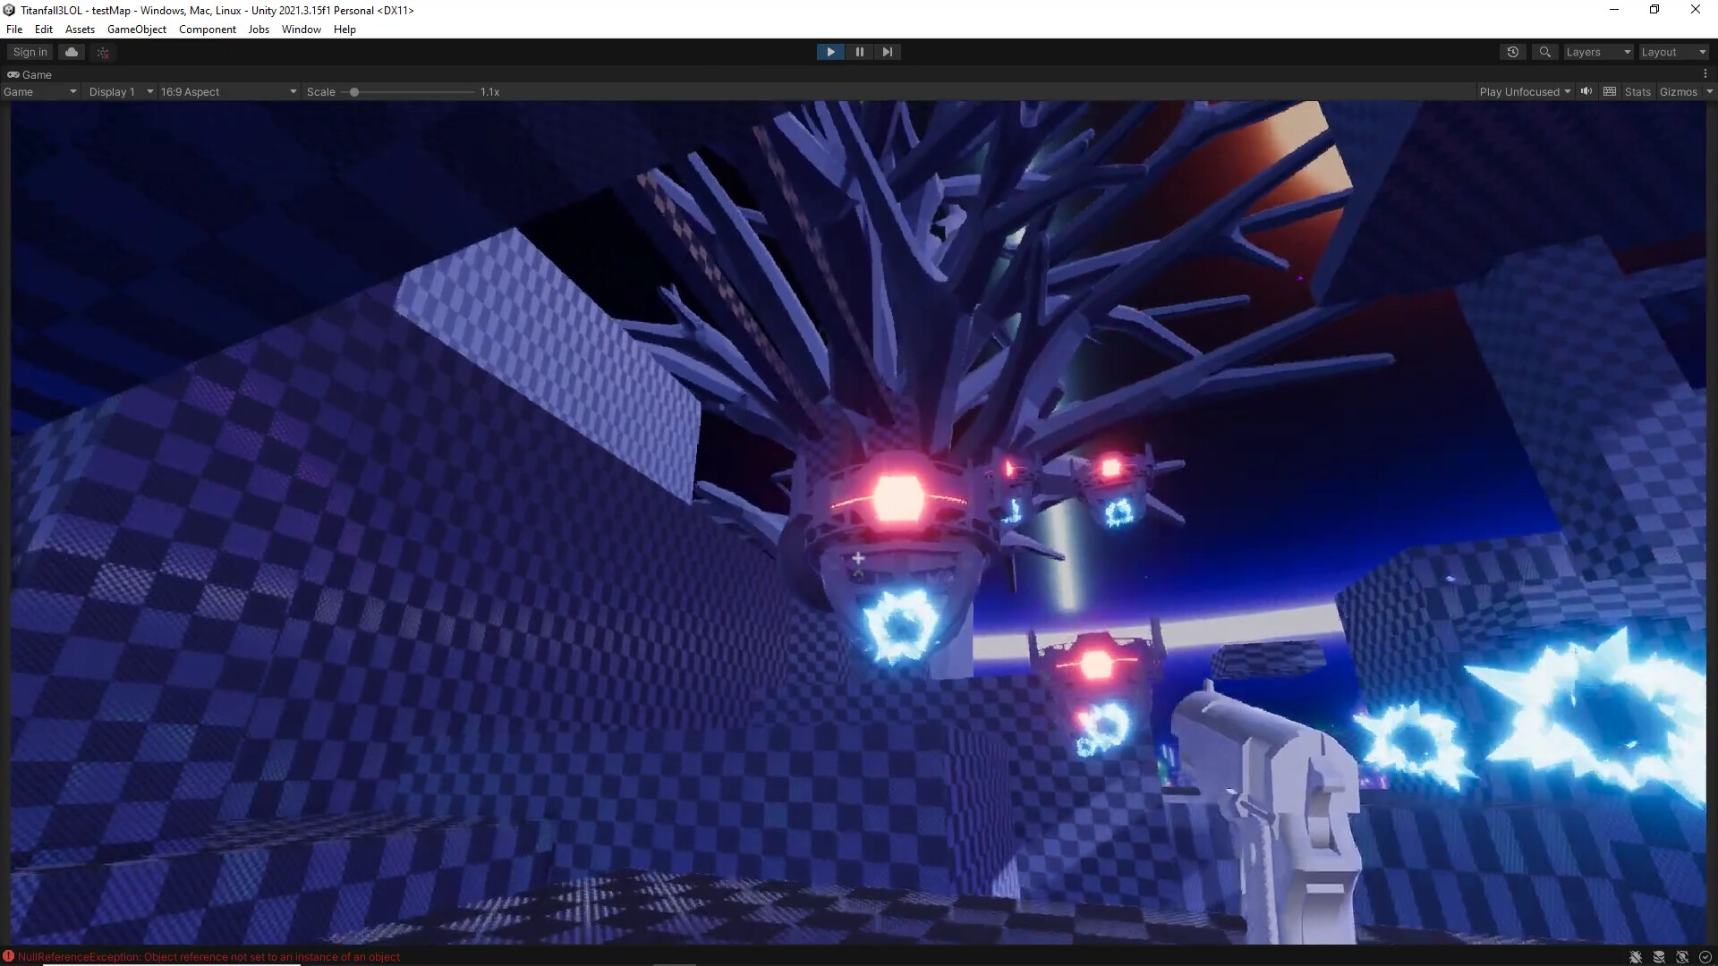Pause the running game
1718x966 pixels.
click(x=859, y=52)
